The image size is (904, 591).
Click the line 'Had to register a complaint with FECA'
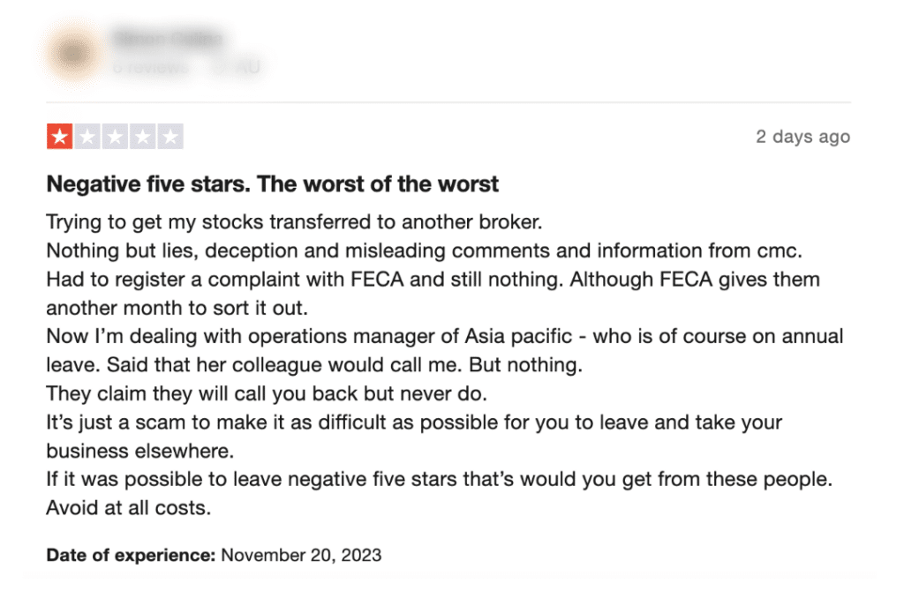click(x=433, y=280)
